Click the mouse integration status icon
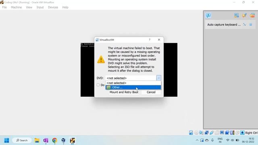 237,133
